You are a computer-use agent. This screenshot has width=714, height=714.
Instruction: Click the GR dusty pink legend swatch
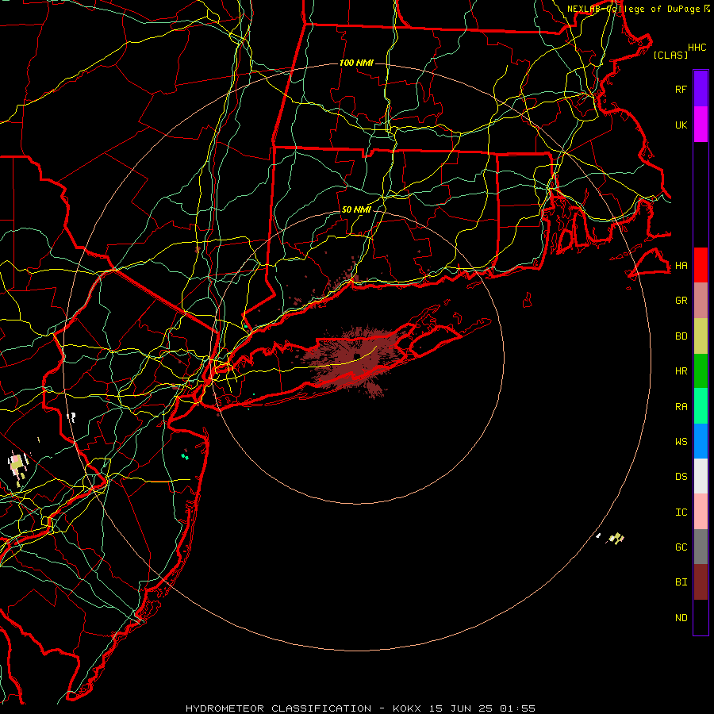point(701,301)
